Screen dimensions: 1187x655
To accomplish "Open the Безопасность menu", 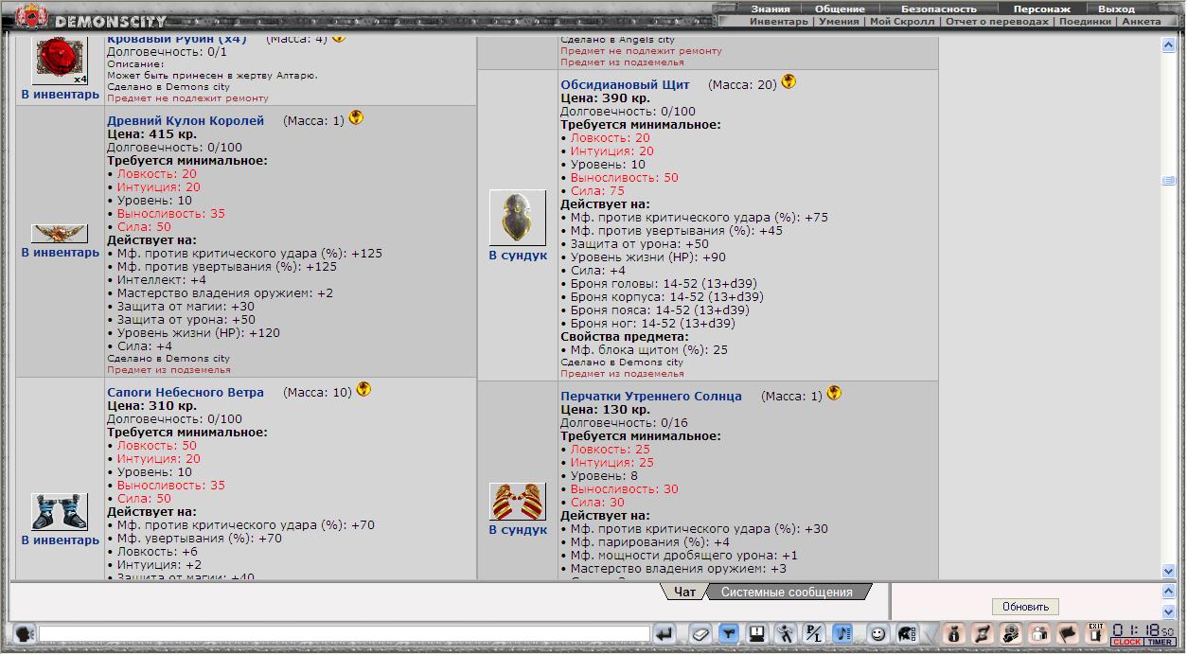I will point(939,9).
